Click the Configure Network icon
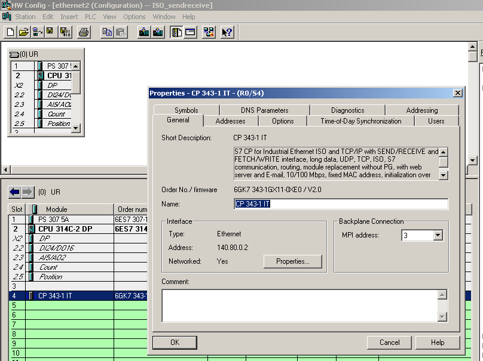 [209, 32]
